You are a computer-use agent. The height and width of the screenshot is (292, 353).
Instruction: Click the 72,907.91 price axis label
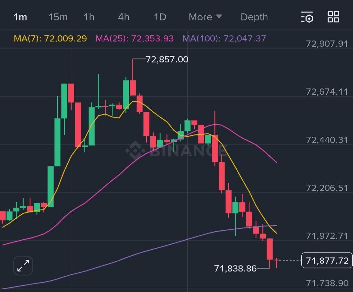pos(327,43)
